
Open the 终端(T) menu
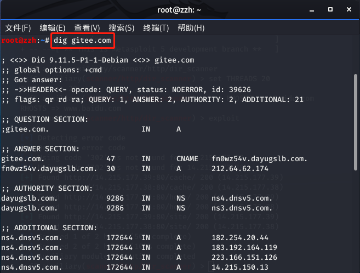156,28
